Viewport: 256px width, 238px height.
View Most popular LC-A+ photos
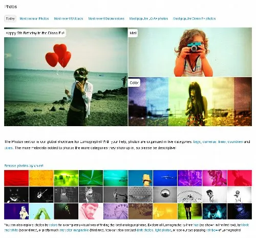pos(148,18)
